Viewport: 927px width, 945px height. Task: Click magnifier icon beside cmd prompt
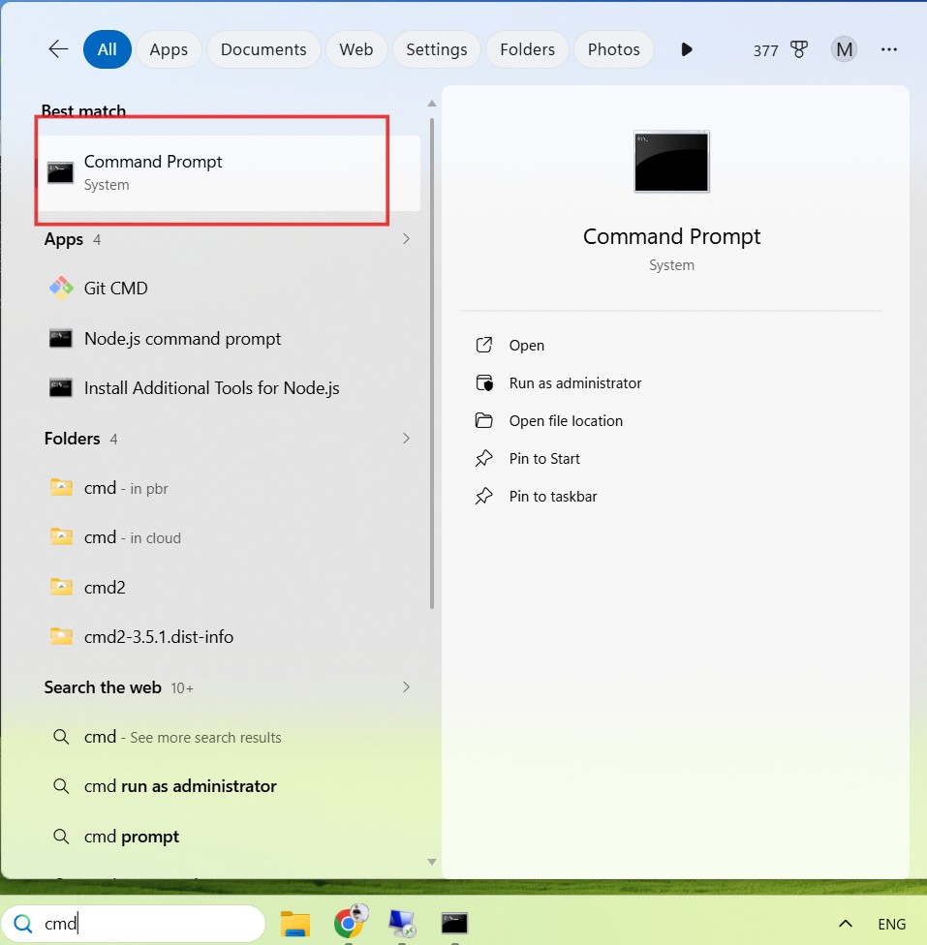click(61, 836)
